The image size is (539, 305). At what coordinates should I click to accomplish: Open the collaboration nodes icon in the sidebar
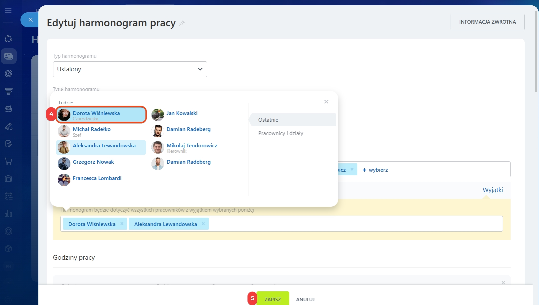9,39
